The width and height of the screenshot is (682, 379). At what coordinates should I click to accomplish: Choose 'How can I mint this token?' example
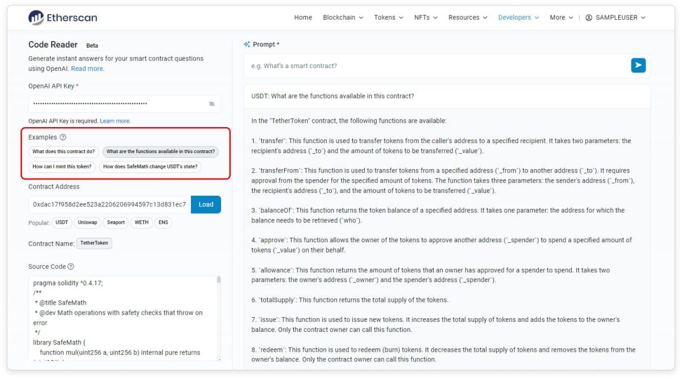click(62, 167)
